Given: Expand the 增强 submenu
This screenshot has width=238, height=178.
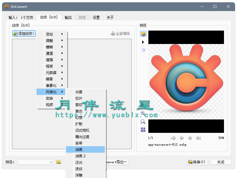Looking at the screenshot, I should pyautogui.click(x=51, y=60).
